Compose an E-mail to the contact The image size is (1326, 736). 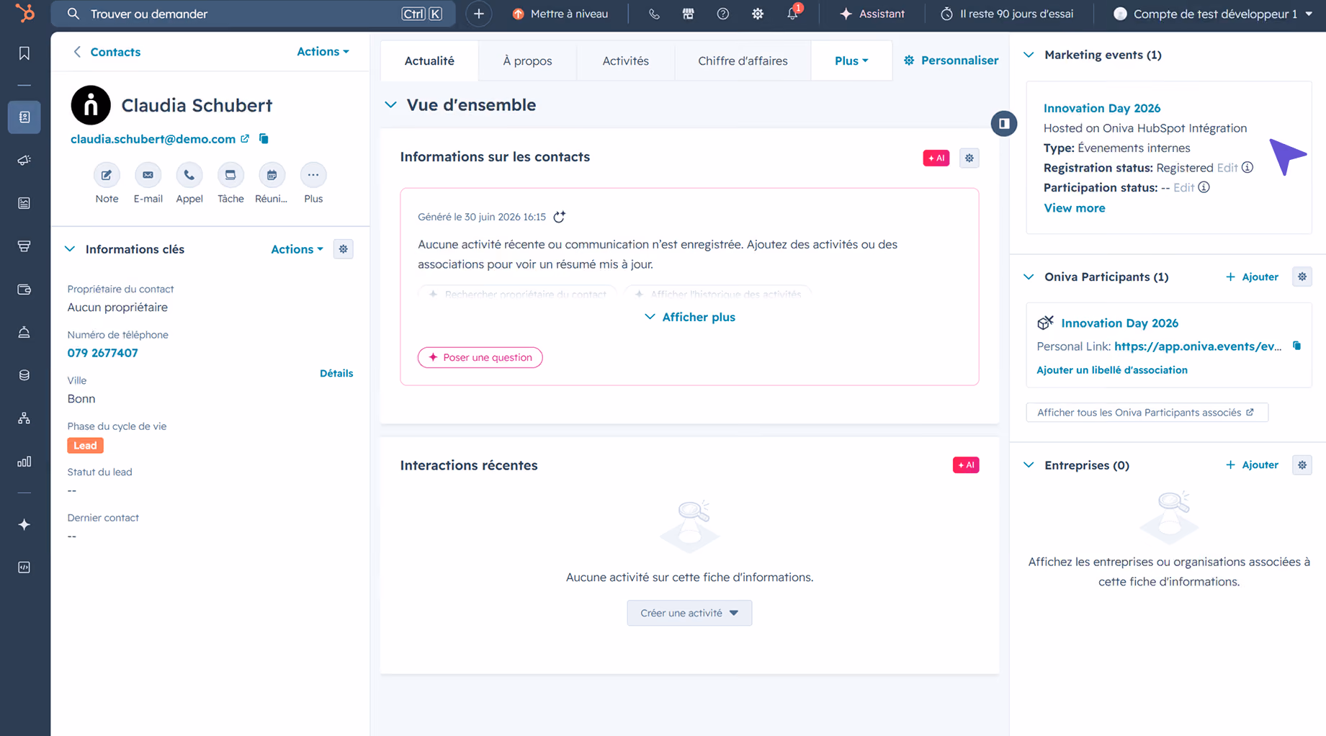click(x=148, y=175)
